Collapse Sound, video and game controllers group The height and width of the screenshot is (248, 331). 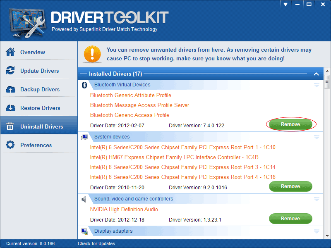317,199
